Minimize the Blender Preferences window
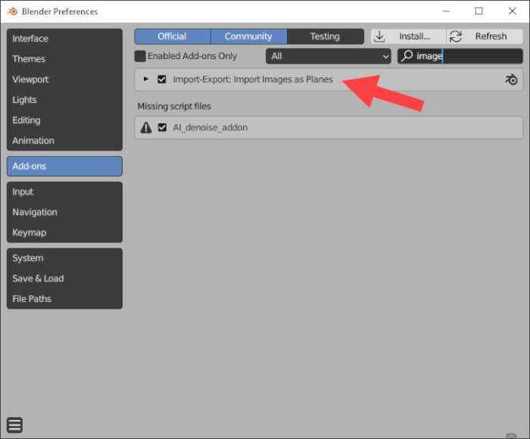 (446, 11)
